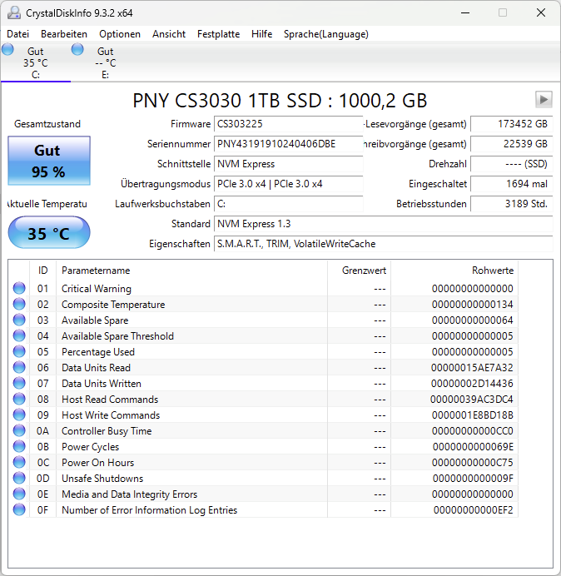Click status icon of Unsafe Shutdowns row

(x=19, y=478)
